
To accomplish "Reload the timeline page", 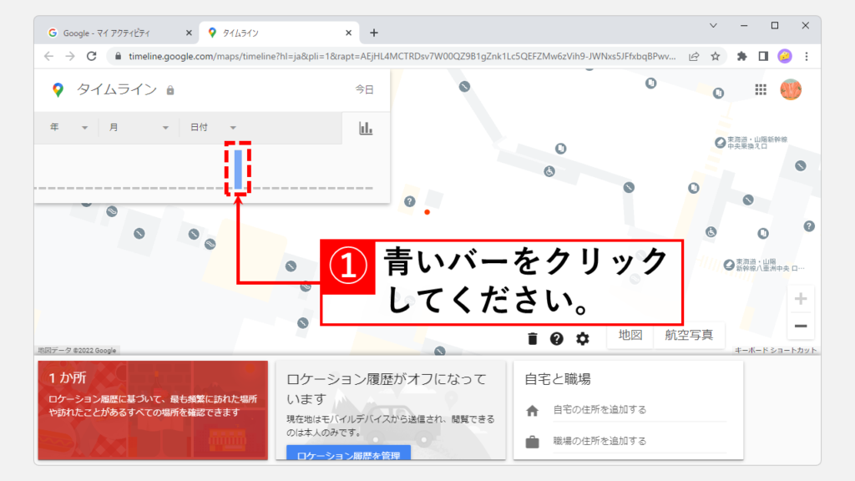I will [92, 57].
